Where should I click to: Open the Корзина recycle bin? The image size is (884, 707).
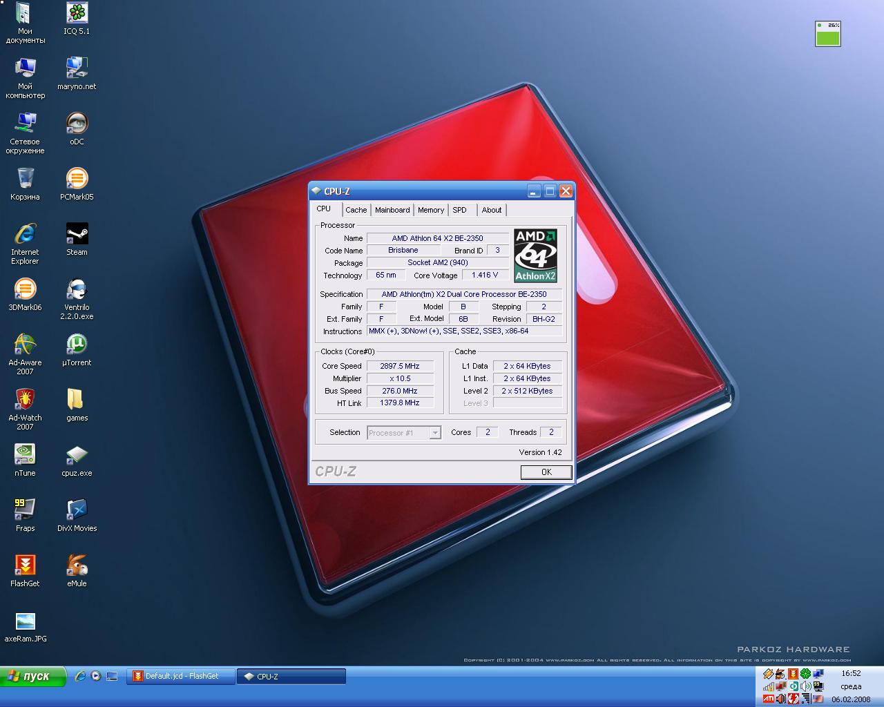pyautogui.click(x=25, y=184)
